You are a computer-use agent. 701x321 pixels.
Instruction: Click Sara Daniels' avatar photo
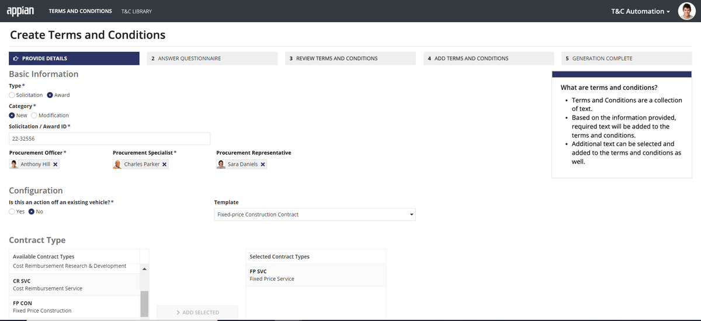click(221, 165)
